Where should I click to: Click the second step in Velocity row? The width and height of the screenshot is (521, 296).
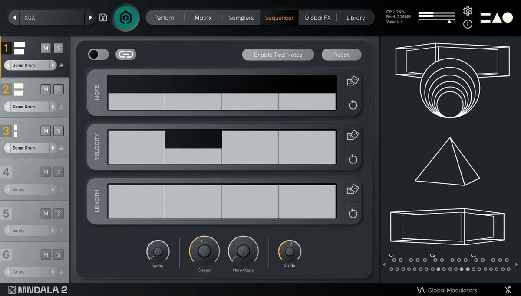(x=193, y=148)
